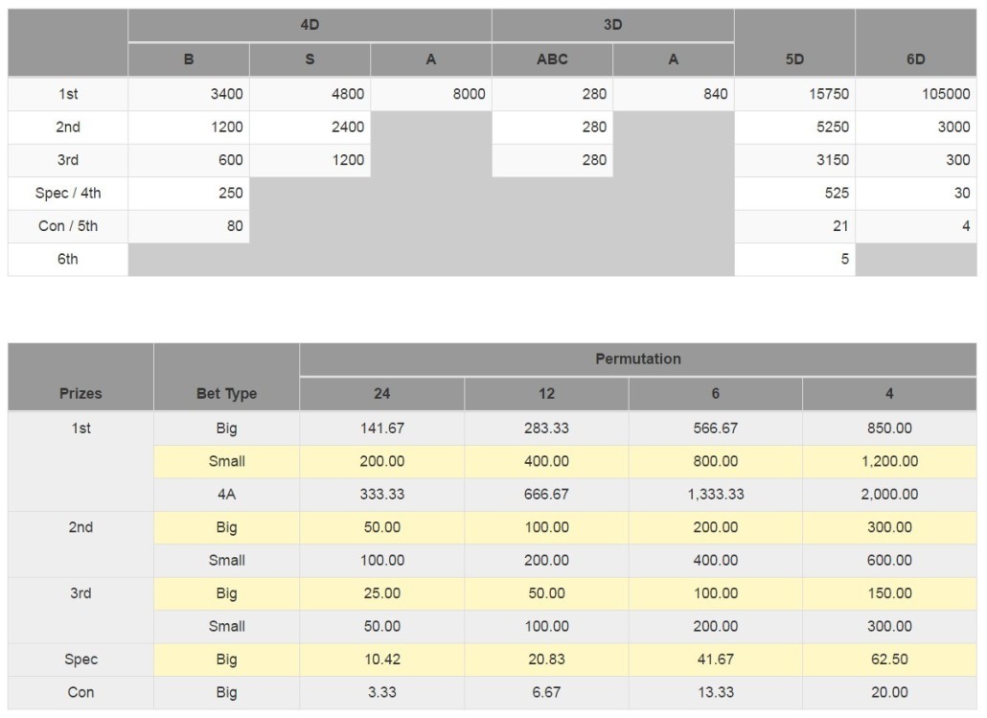The height and width of the screenshot is (718, 987).
Task: Select the 105000 prize cell
Action: pyautogui.click(x=915, y=95)
